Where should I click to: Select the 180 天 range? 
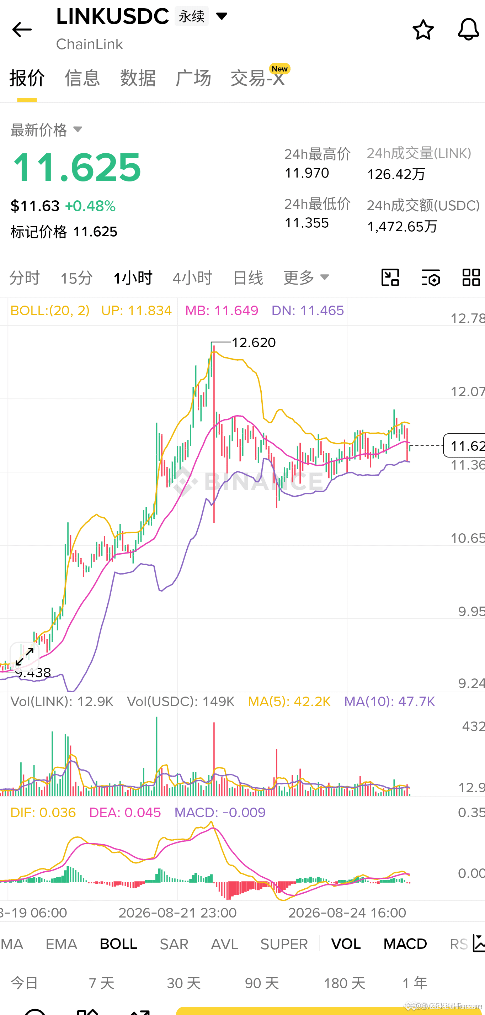(x=345, y=983)
